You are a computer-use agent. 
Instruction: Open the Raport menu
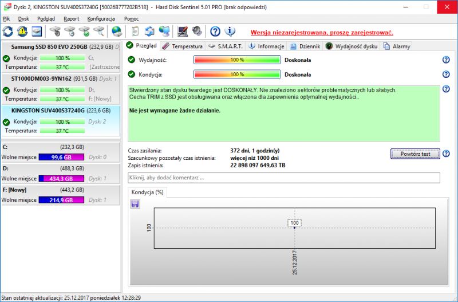point(71,19)
